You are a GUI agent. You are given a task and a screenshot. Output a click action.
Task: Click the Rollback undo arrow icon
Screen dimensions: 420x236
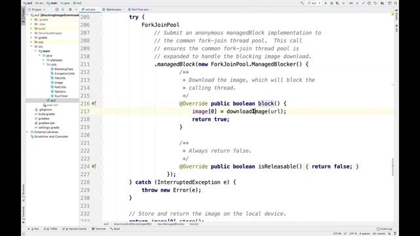pos(375,3)
